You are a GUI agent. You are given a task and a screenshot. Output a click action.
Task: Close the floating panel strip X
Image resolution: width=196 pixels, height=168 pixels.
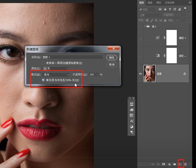tap(134, 98)
